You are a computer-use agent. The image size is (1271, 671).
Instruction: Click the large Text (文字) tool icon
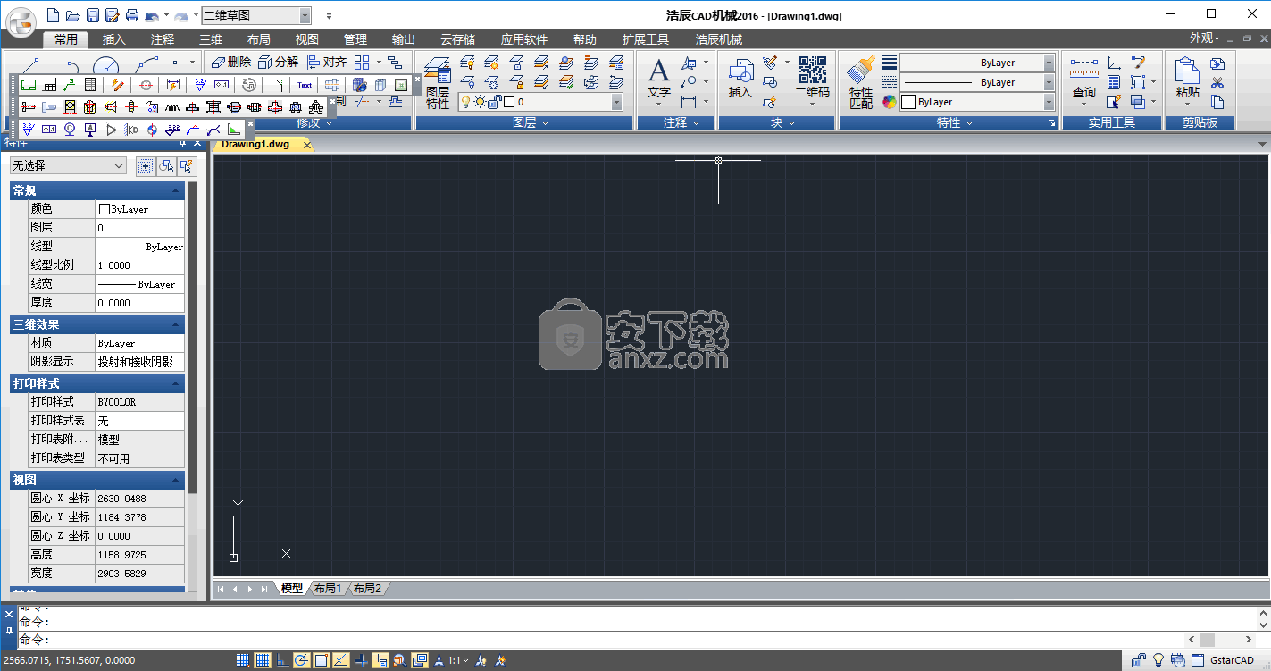pyautogui.click(x=658, y=79)
